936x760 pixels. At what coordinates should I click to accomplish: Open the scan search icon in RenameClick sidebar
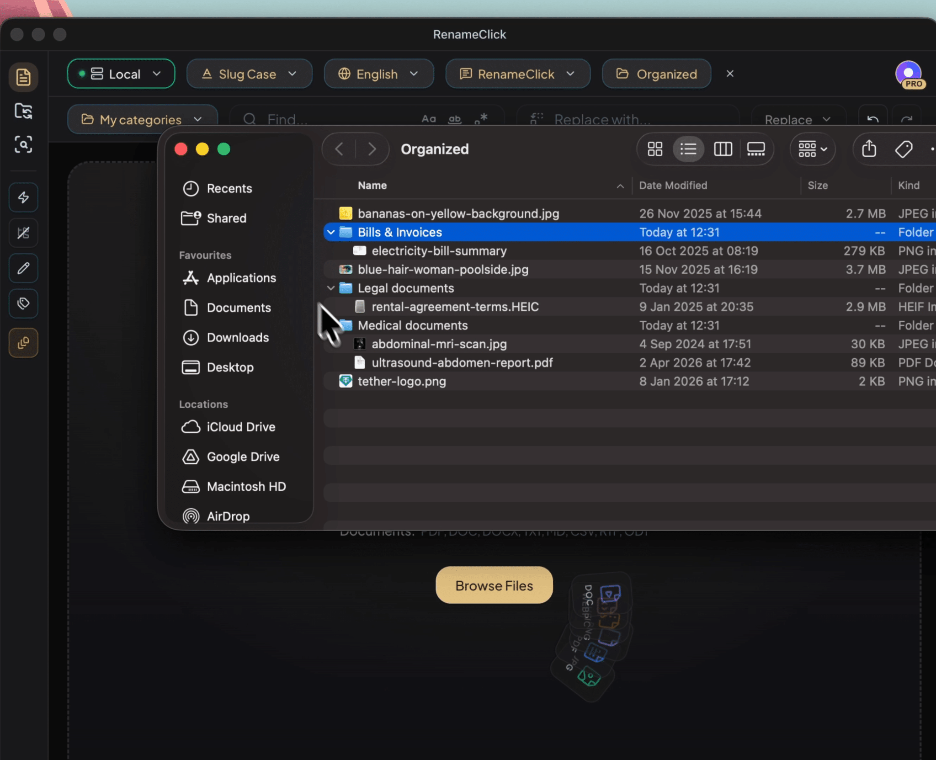pos(23,144)
